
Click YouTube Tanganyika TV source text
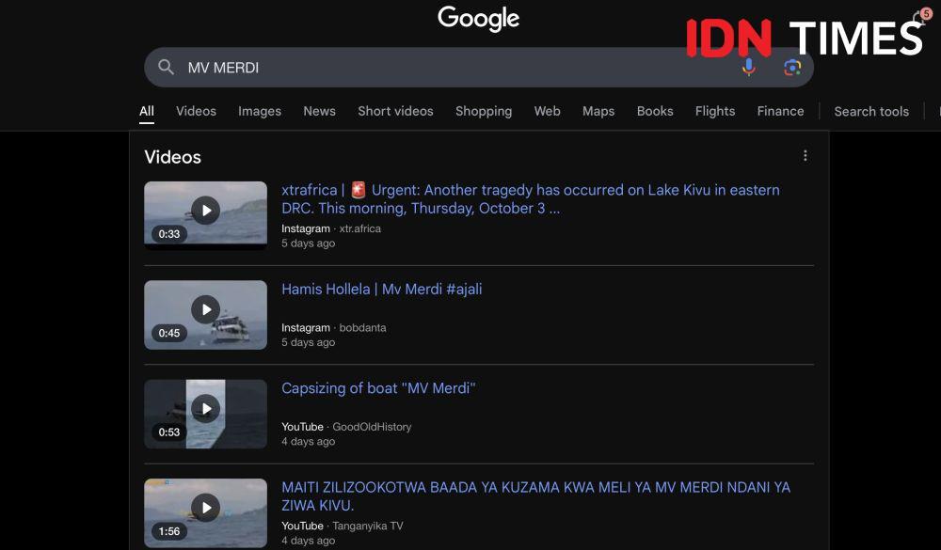point(343,526)
